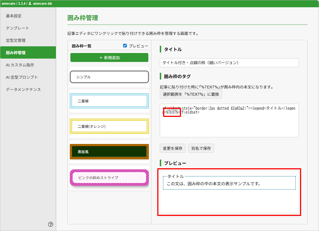Choose the 二重線 blue frame
This screenshot has width=319, height=231.
tap(109, 101)
